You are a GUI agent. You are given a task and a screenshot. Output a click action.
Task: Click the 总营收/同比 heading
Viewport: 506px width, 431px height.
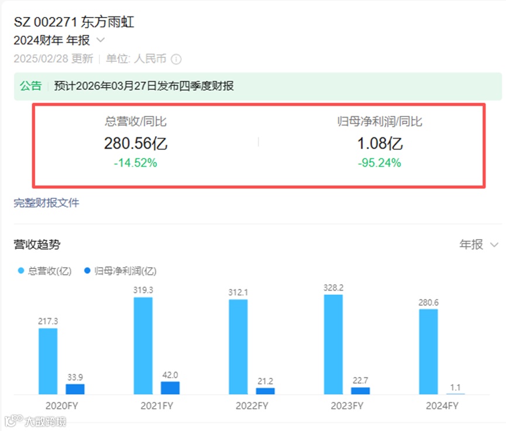(x=136, y=122)
